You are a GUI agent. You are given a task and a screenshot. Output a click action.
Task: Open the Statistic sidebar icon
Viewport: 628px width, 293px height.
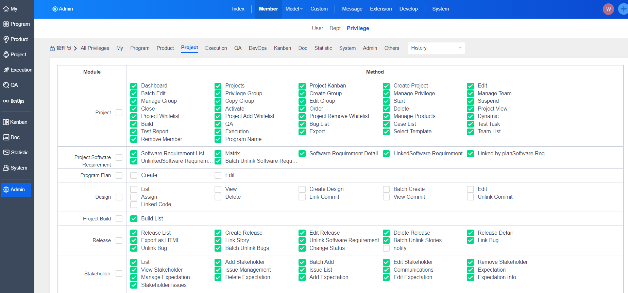click(6, 153)
